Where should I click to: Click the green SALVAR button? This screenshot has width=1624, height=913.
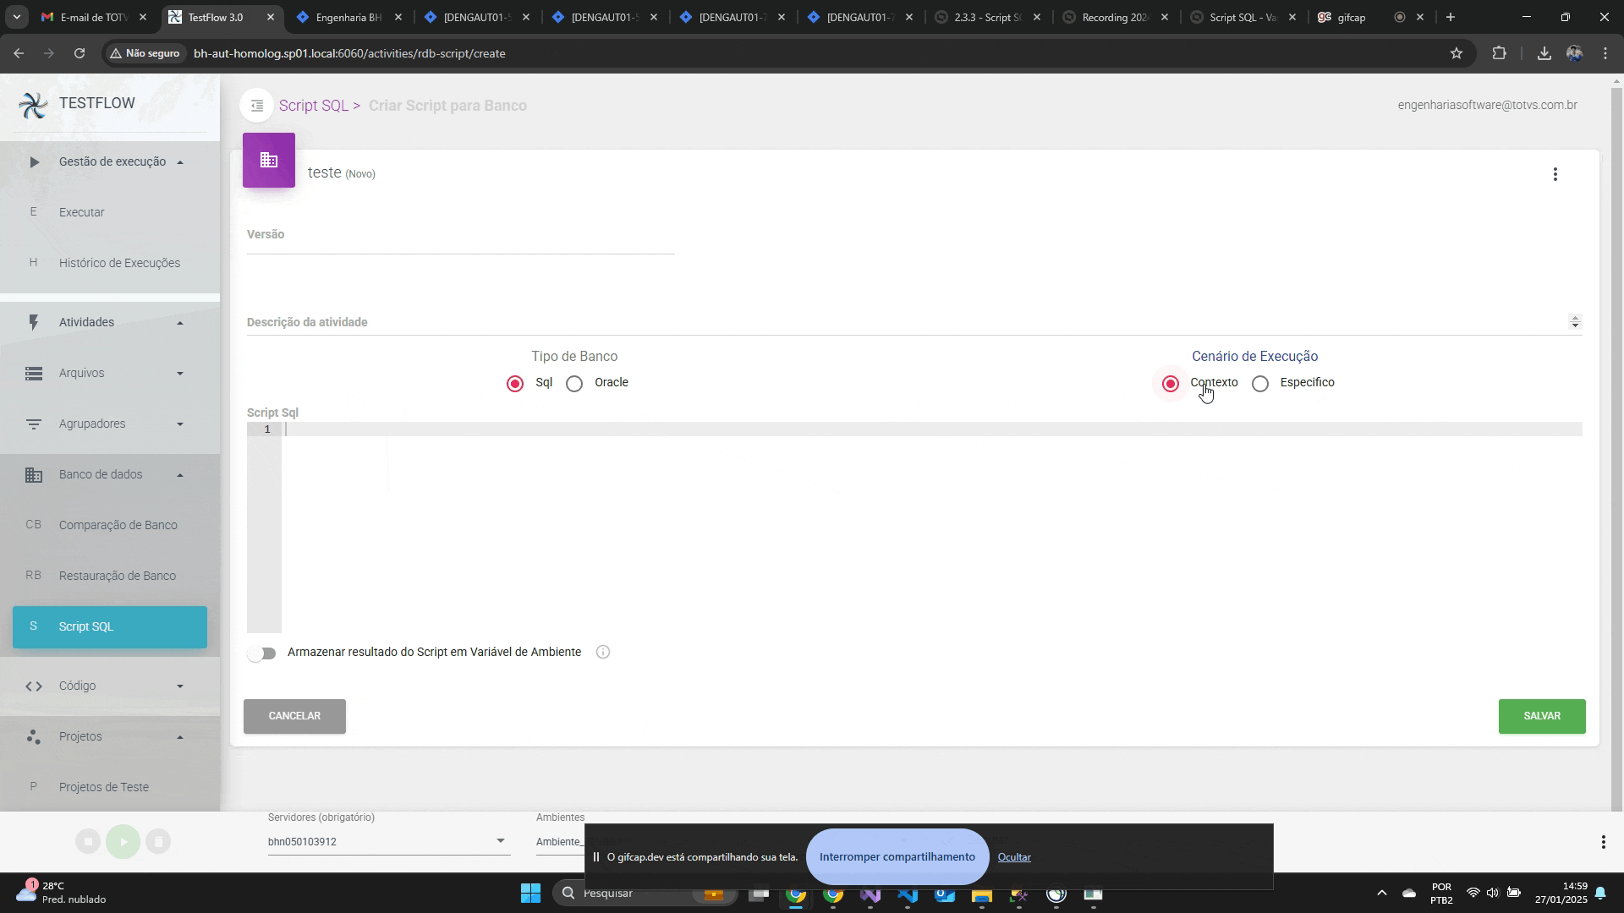(x=1541, y=716)
